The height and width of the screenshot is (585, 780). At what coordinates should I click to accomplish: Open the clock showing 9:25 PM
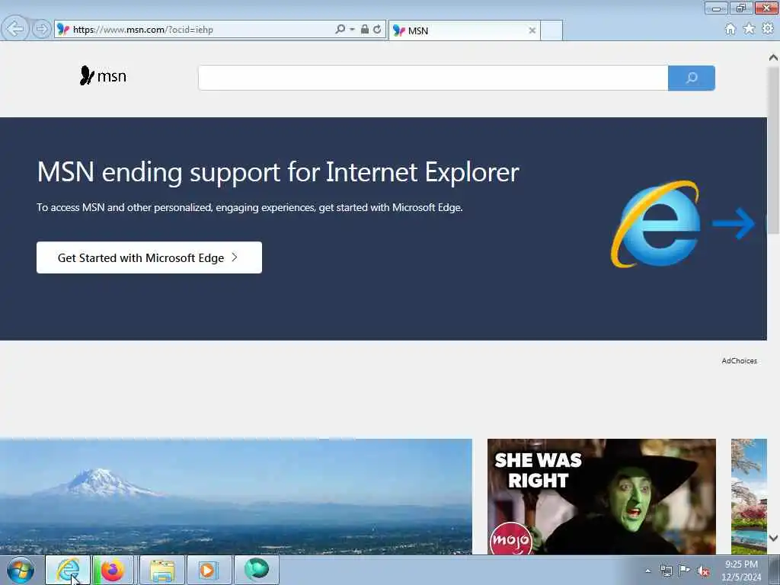[x=741, y=571]
